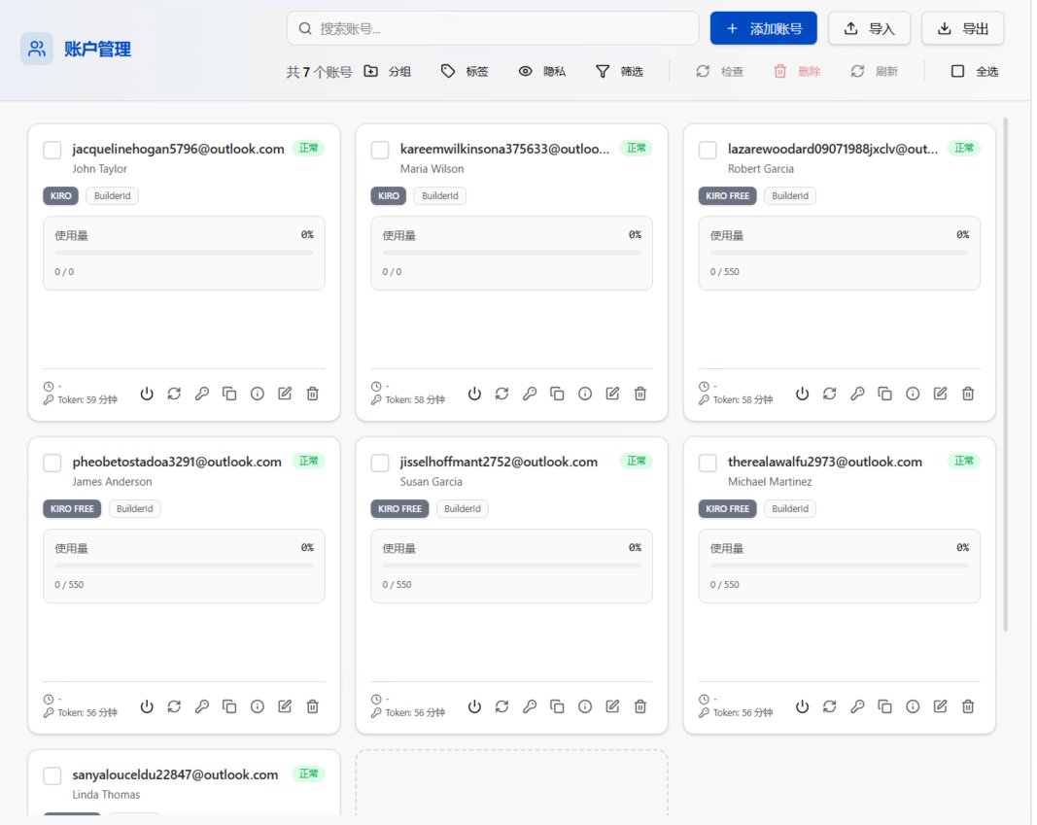1037x825 pixels.
Task: Click KIRO FREE badge on lazarewoodard09071988 card
Action: click(x=728, y=195)
